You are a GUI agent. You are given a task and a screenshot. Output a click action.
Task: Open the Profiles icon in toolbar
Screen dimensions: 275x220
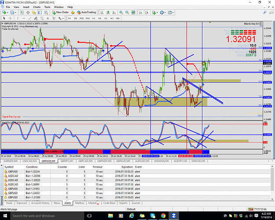point(12,12)
